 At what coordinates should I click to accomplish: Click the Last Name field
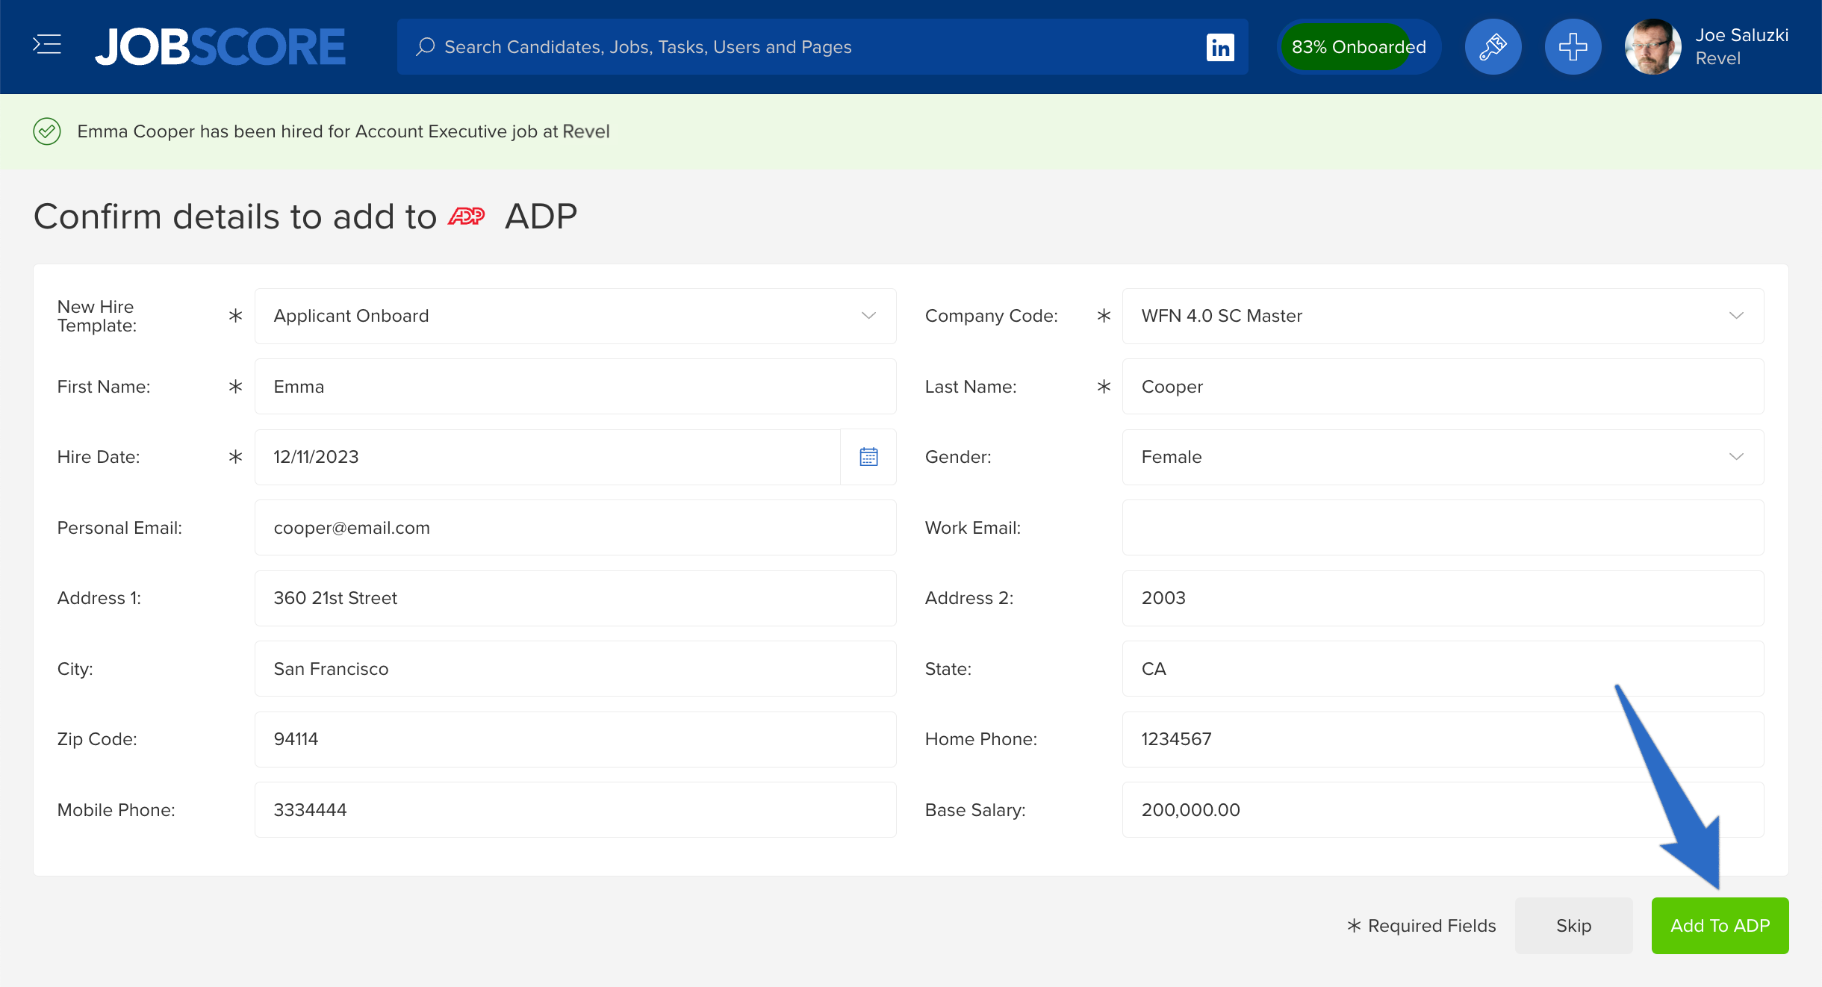tap(1443, 387)
